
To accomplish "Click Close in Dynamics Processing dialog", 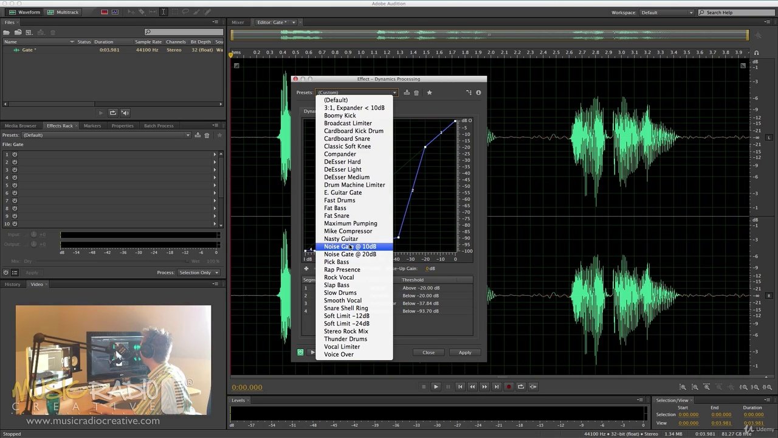I will pyautogui.click(x=429, y=352).
